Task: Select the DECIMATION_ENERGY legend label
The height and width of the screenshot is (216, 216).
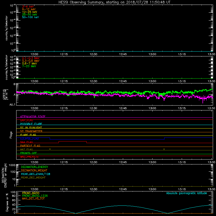Action: (x=35, y=167)
